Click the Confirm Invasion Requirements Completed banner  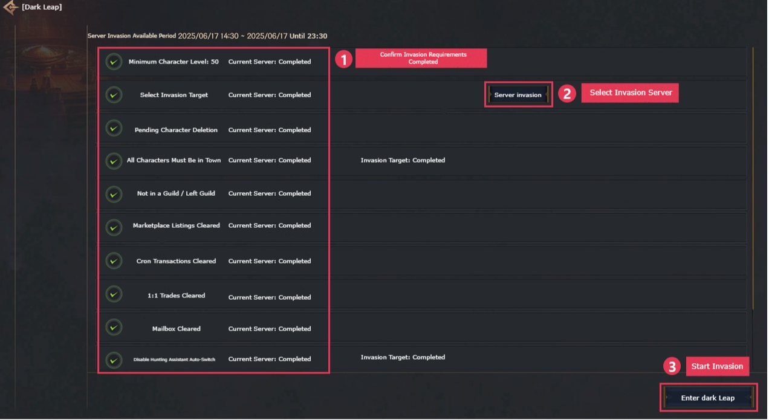click(421, 59)
